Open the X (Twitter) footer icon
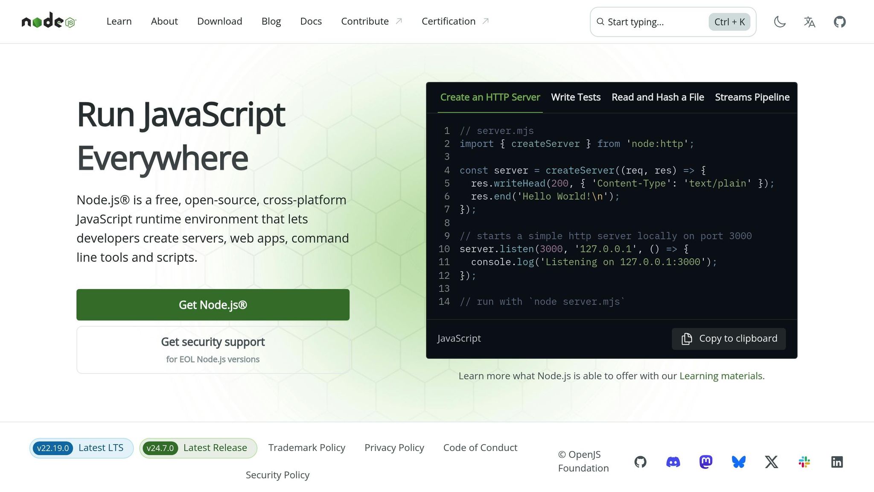874x492 pixels. coord(772,462)
